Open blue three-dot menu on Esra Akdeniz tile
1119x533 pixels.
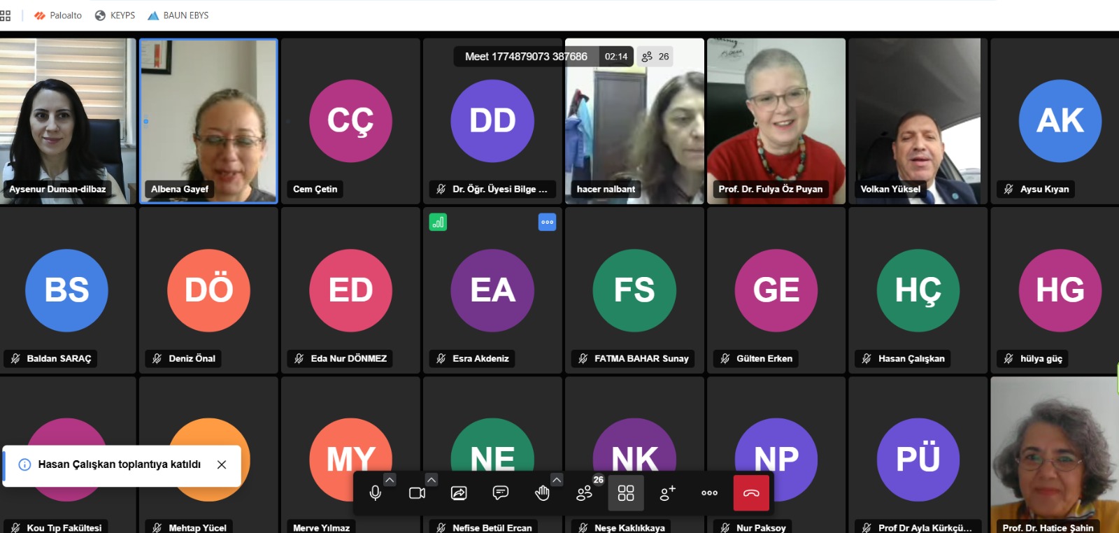(x=547, y=222)
